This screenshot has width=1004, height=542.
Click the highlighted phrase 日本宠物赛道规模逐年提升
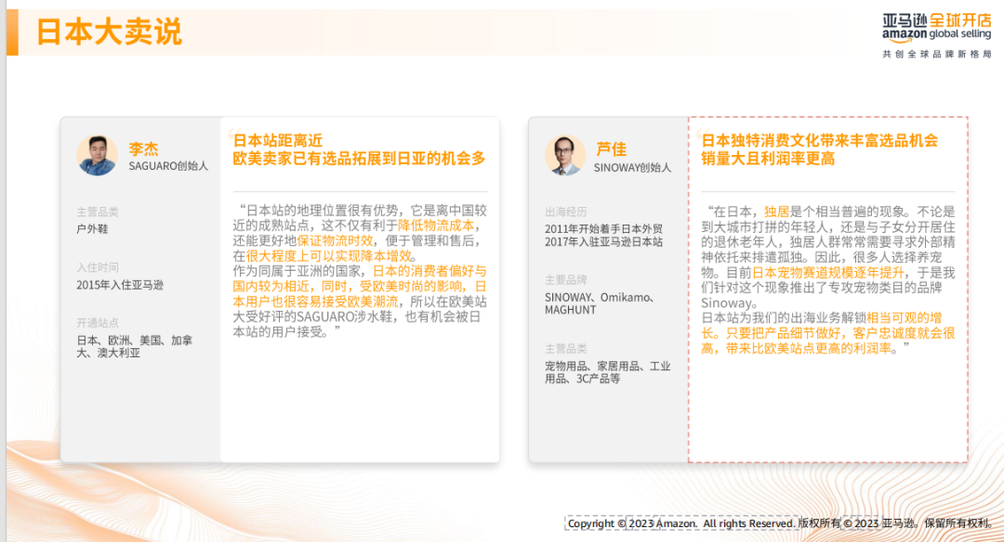(x=828, y=273)
